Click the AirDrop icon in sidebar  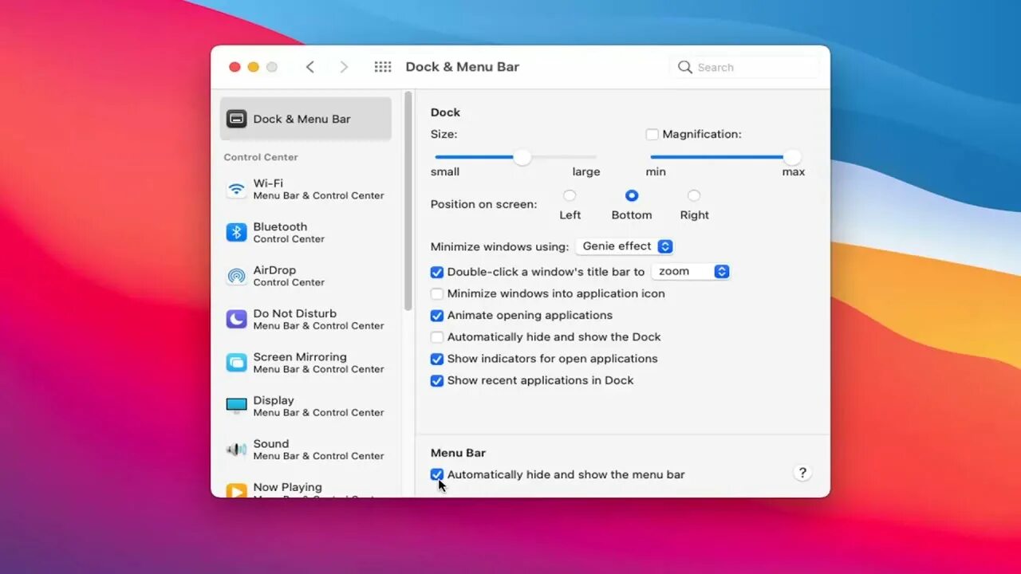point(236,276)
